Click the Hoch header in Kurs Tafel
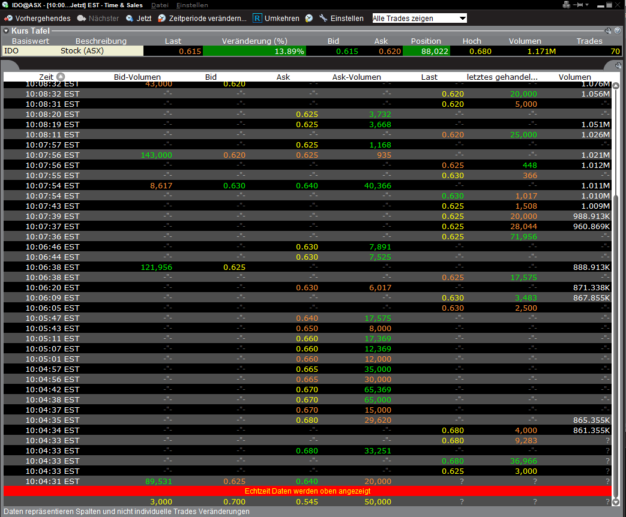The width and height of the screenshot is (626, 517). pyautogui.click(x=472, y=41)
